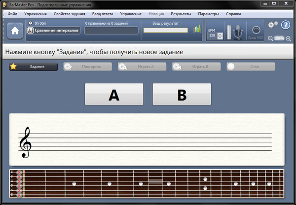Image resolution: width=296 pixels, height=205 pixels.
Task: Click the green statistics bars icon
Action: (x=197, y=29)
